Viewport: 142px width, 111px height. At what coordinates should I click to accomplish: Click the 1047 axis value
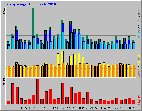pyautogui.click(x=4, y=11)
